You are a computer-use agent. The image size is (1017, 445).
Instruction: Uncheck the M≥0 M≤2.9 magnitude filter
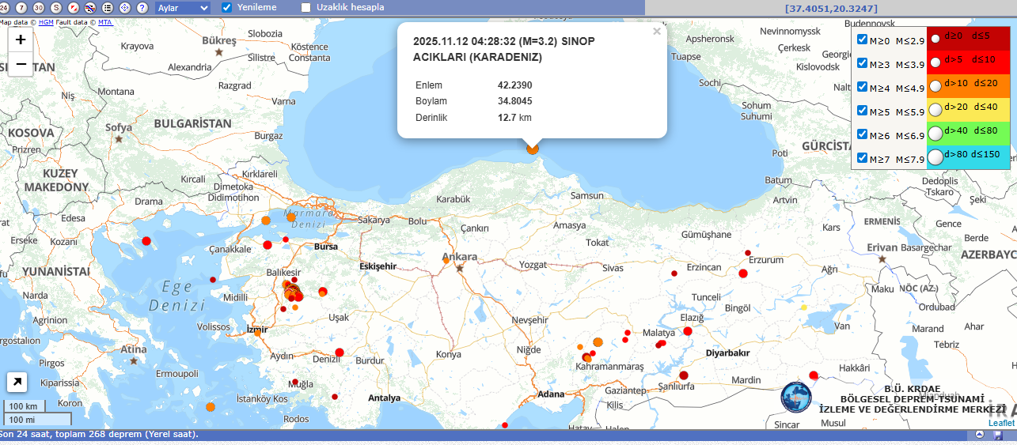pyautogui.click(x=863, y=40)
